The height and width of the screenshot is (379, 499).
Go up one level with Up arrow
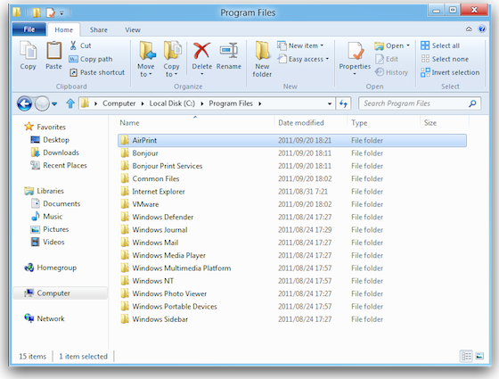[70, 103]
